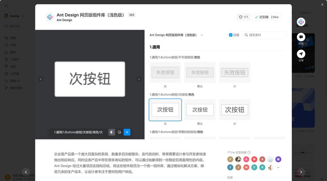Select the 失效按钮 小 thumbnail
Viewport: 327px width, 181px height.
click(235, 72)
